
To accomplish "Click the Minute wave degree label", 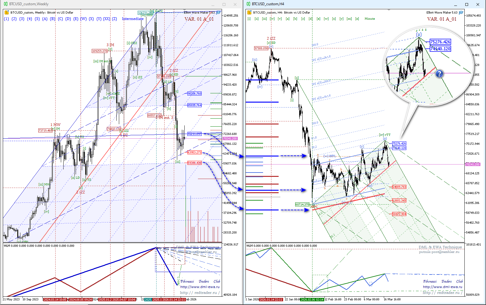I will click(370, 19).
